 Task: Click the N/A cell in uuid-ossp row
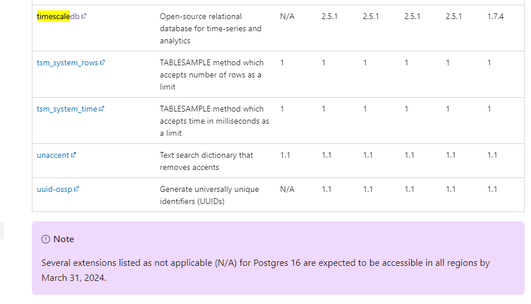[287, 189]
